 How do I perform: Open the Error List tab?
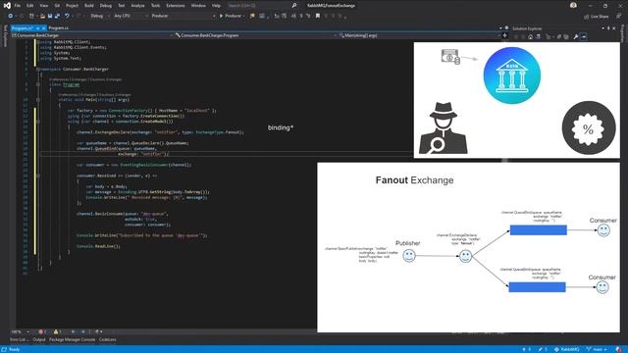(x=19, y=340)
